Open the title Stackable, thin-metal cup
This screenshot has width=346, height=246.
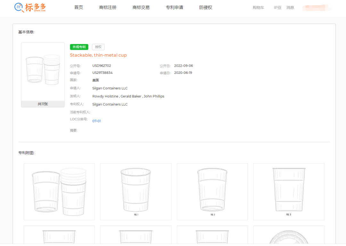[x=98, y=55]
